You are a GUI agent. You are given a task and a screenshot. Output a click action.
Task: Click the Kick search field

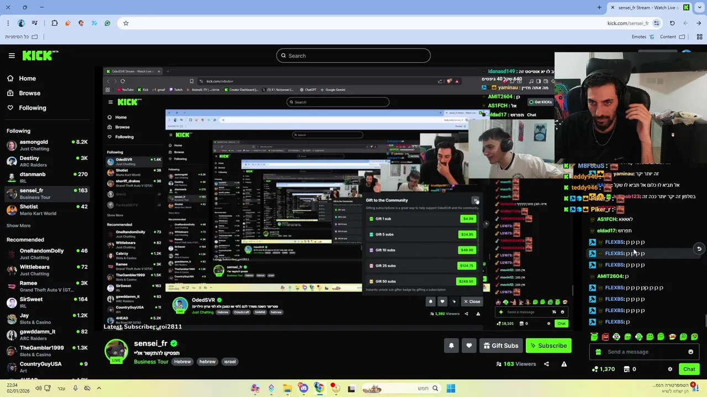point(353,56)
